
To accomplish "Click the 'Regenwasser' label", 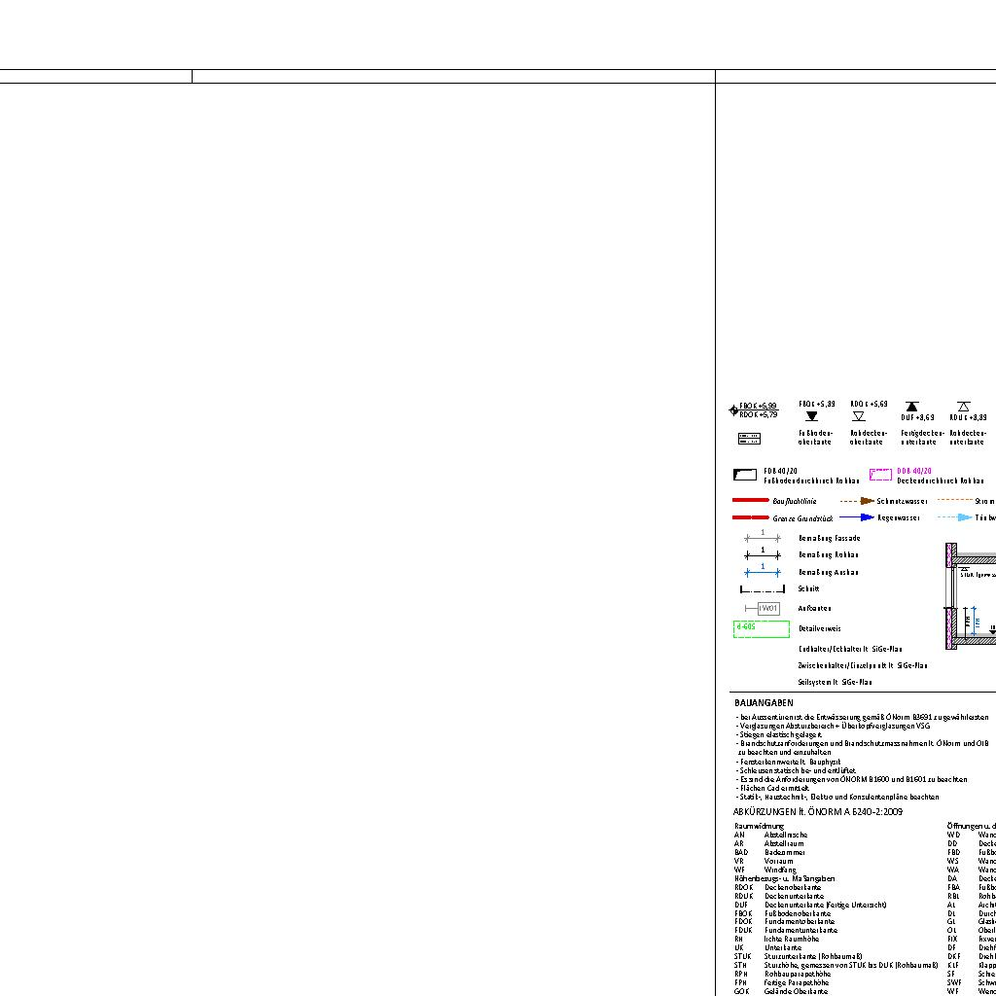I will click(x=898, y=518).
